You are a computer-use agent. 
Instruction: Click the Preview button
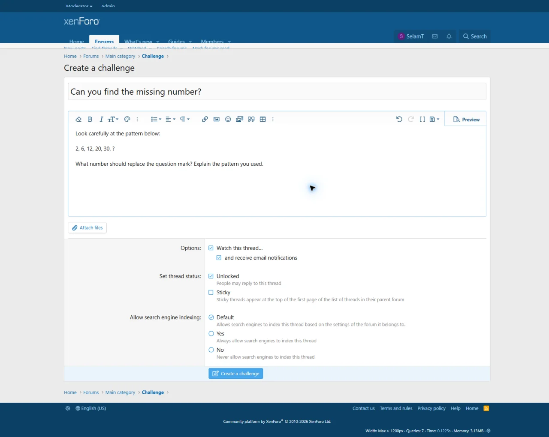[x=466, y=120]
